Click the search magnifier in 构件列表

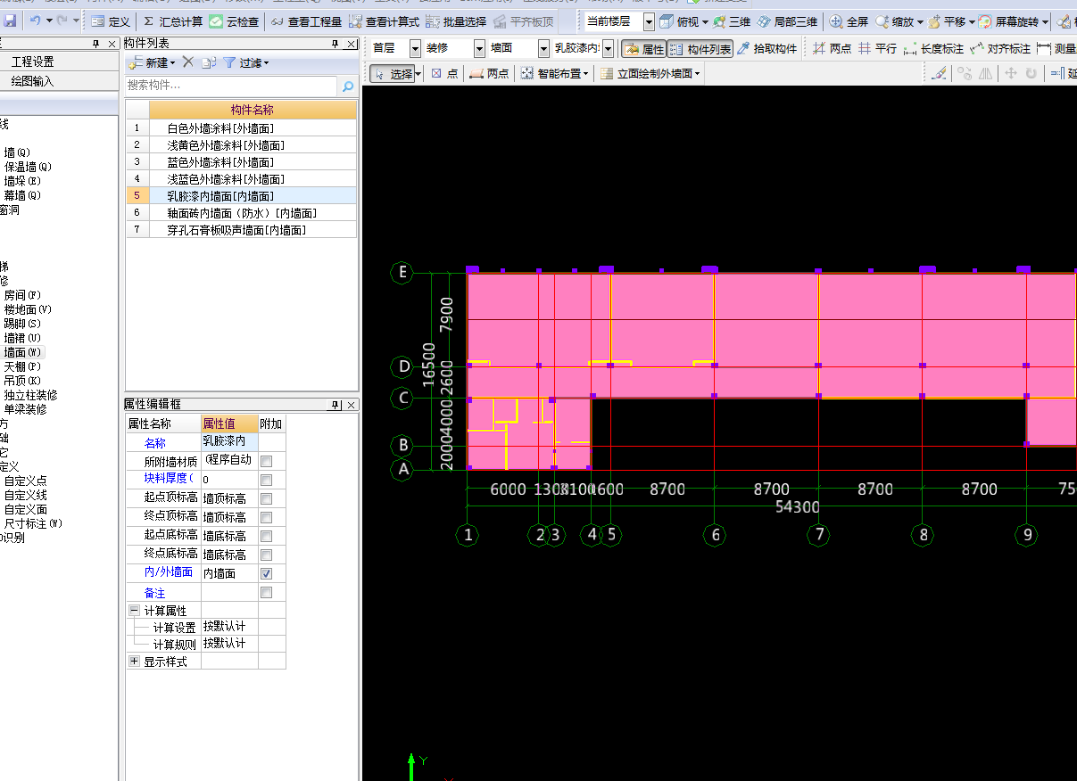348,86
